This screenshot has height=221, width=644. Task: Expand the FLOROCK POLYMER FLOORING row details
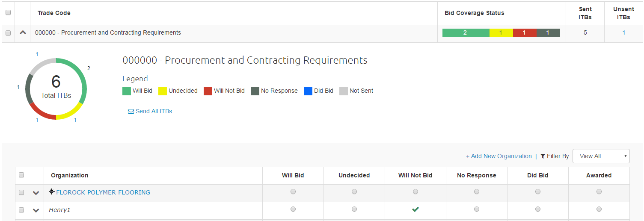click(36, 193)
